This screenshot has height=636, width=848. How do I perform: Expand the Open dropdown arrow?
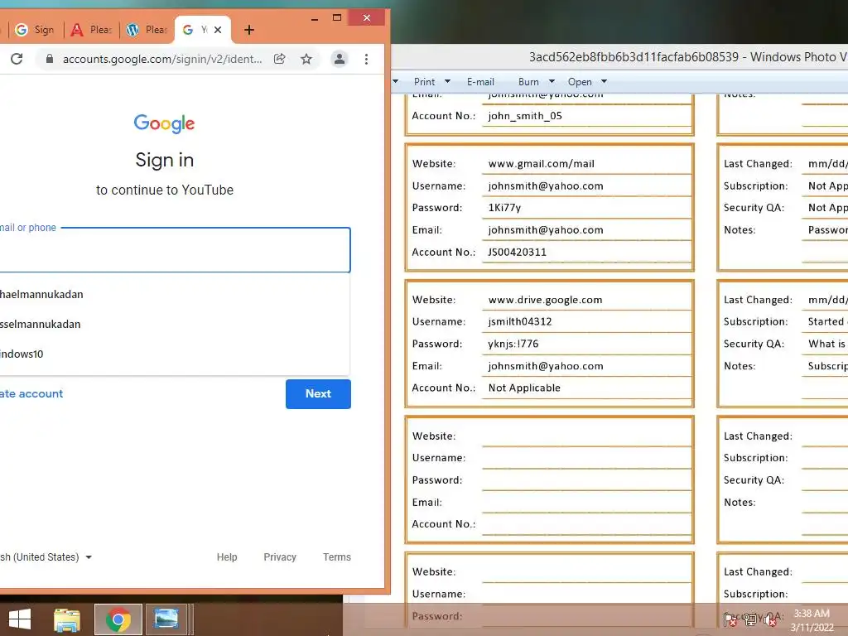coord(604,82)
